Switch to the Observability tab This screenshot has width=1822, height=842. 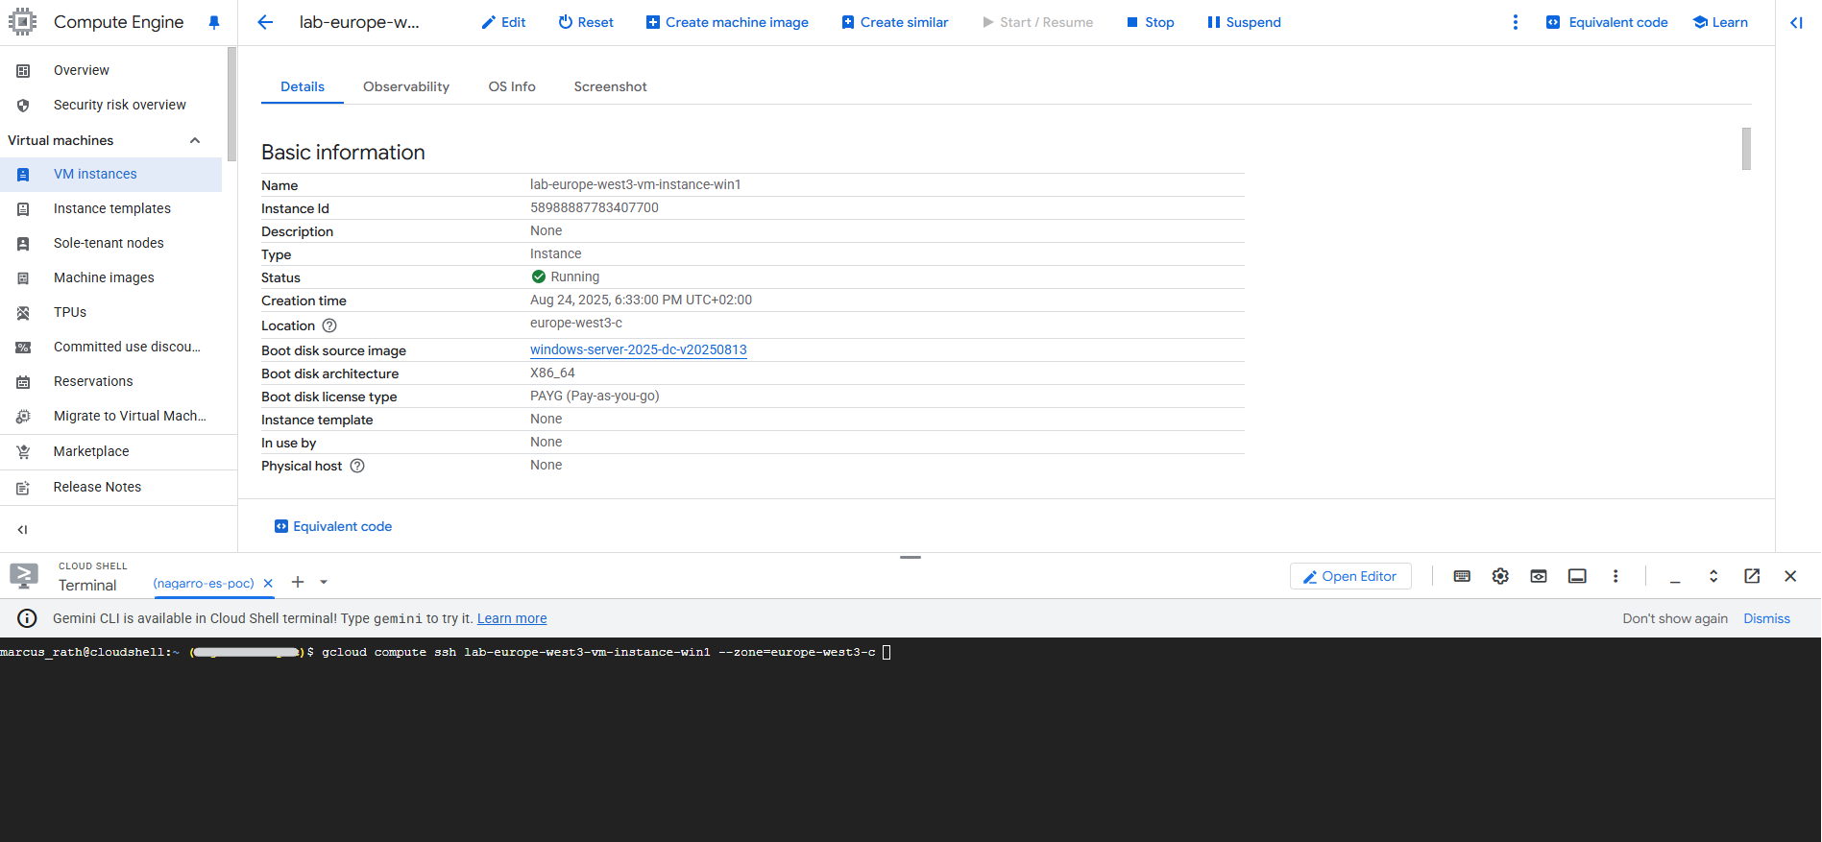click(x=406, y=86)
